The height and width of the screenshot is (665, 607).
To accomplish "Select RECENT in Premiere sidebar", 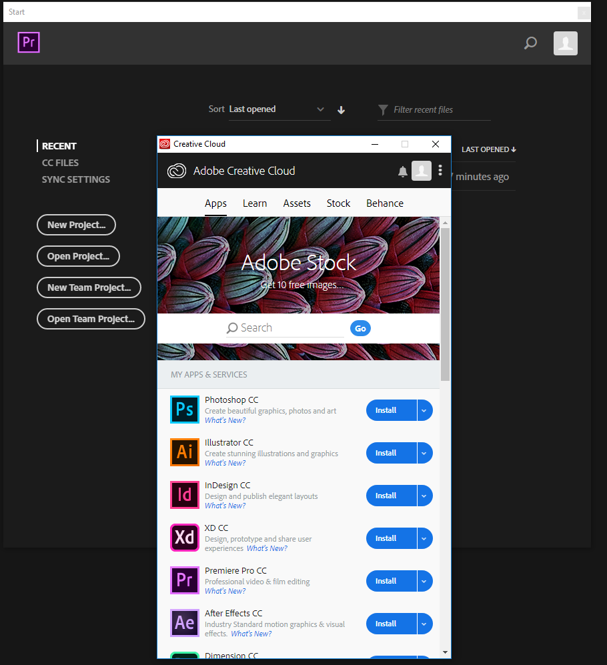I will pyautogui.click(x=59, y=146).
